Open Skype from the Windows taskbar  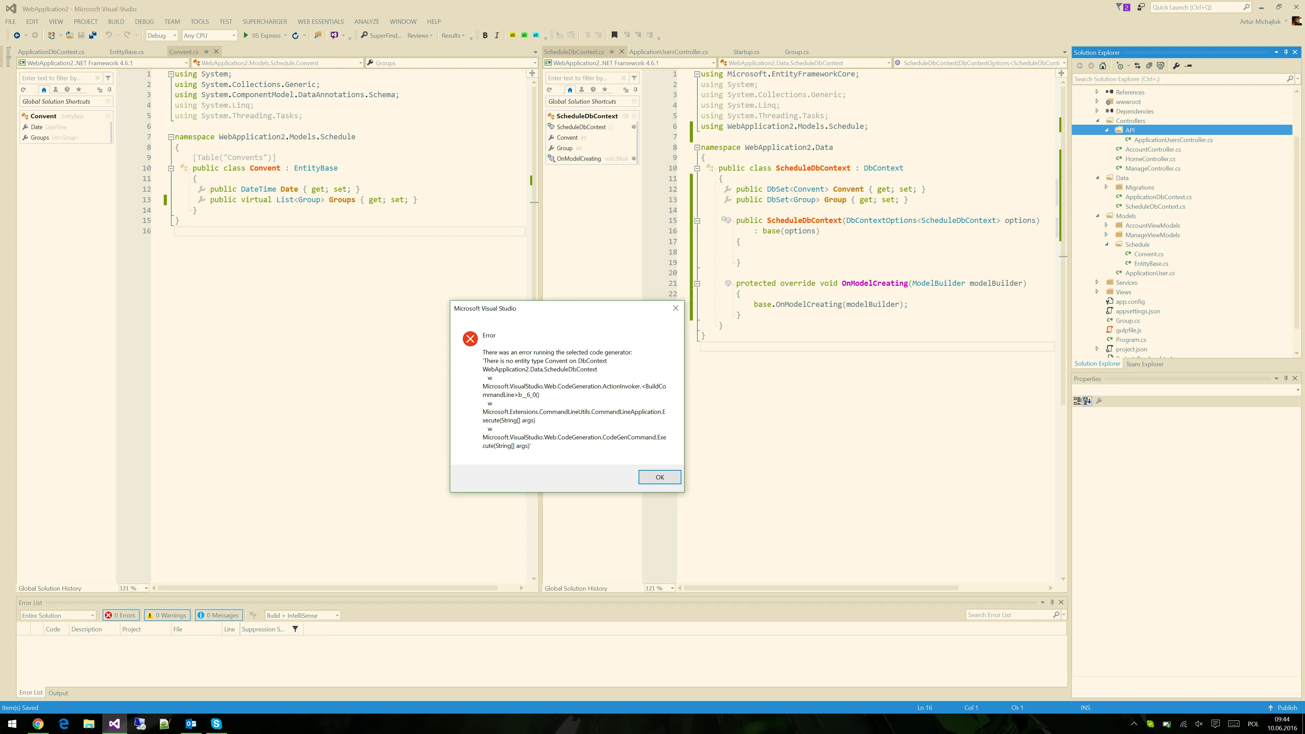point(216,723)
